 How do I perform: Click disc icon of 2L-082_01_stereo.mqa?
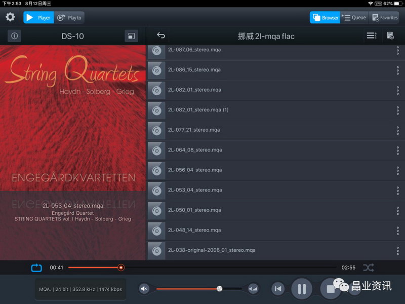[156, 91]
